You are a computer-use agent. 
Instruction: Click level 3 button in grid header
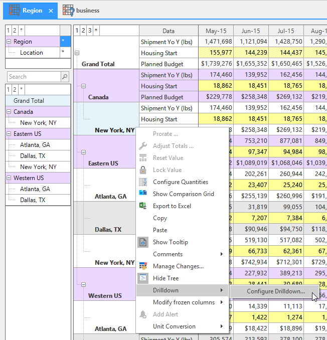point(90,31)
